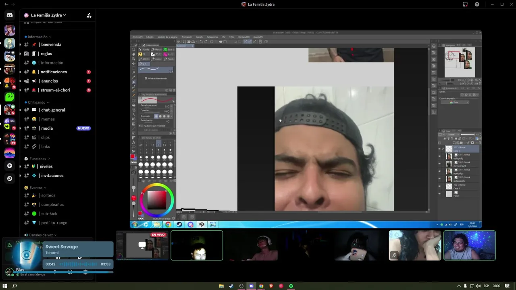Open Spotify from Windows taskbar
516x290 pixels.
click(291, 286)
